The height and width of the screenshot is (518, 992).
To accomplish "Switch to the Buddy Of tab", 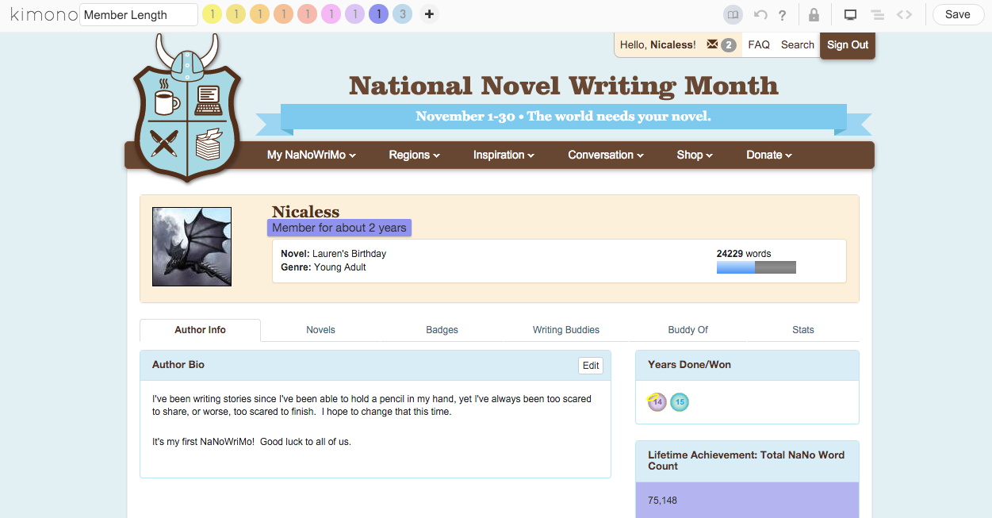I will [x=688, y=330].
